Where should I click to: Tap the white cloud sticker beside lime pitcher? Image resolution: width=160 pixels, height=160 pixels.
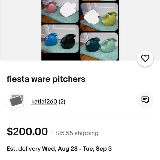(x=91, y=17)
